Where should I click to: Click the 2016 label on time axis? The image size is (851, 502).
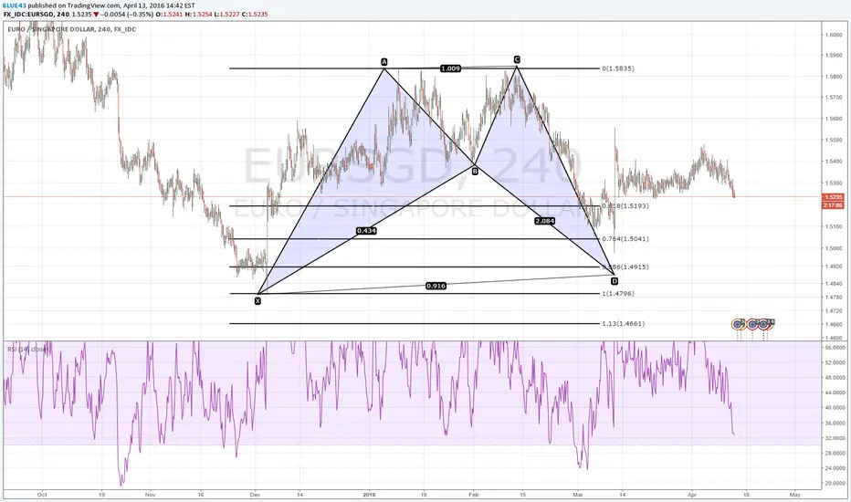[x=369, y=495]
